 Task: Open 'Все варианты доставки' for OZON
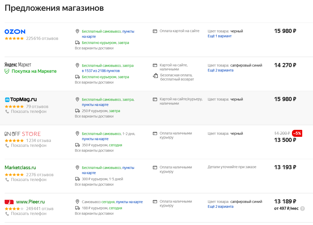pos(94,48)
